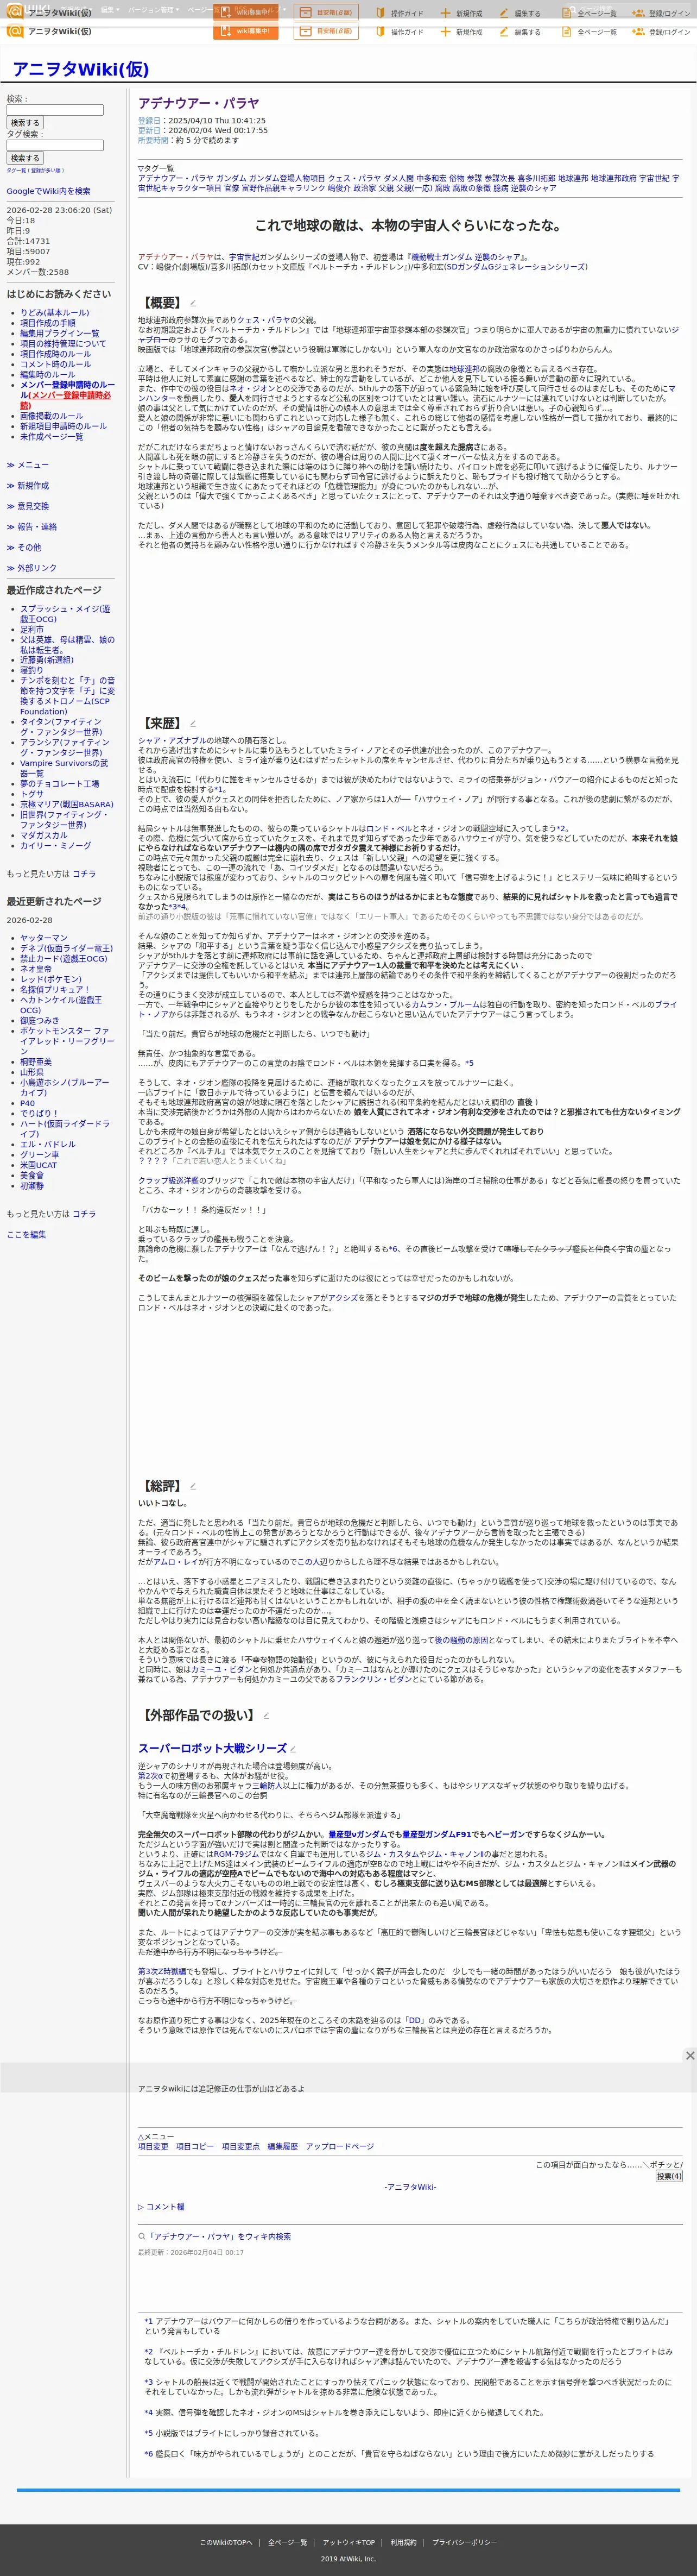697x2576 pixels.
Task: Jump to footnote *5 link in 来歴 text
Action: click(470, 1063)
